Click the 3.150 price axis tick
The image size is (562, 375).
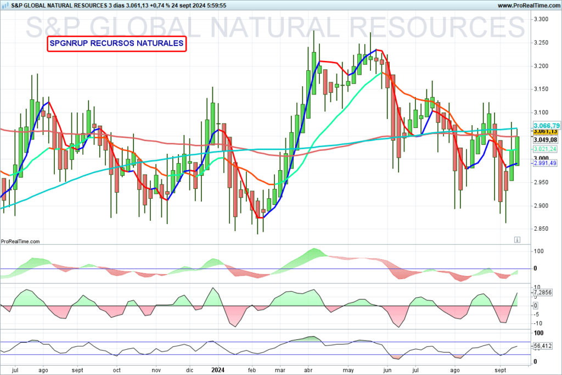[541, 89]
